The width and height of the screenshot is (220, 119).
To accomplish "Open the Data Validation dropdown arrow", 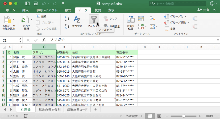I will [x=146, y=27].
